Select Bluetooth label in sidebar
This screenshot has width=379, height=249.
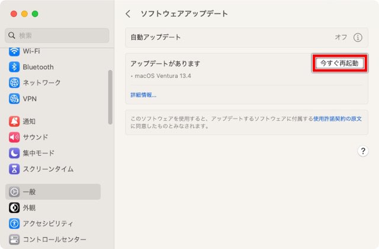click(38, 67)
